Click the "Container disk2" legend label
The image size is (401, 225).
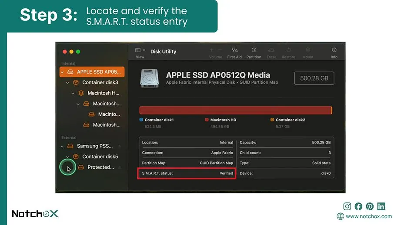290,120
